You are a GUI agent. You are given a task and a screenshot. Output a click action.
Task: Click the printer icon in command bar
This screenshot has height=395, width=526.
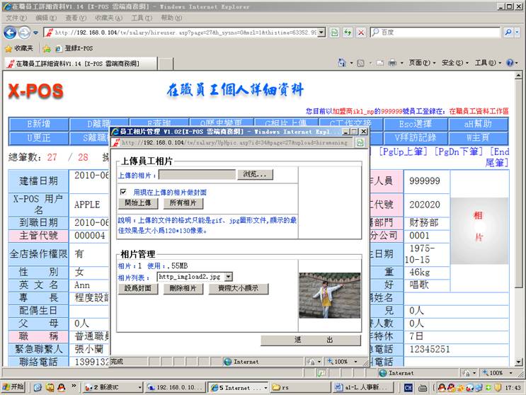[391, 63]
